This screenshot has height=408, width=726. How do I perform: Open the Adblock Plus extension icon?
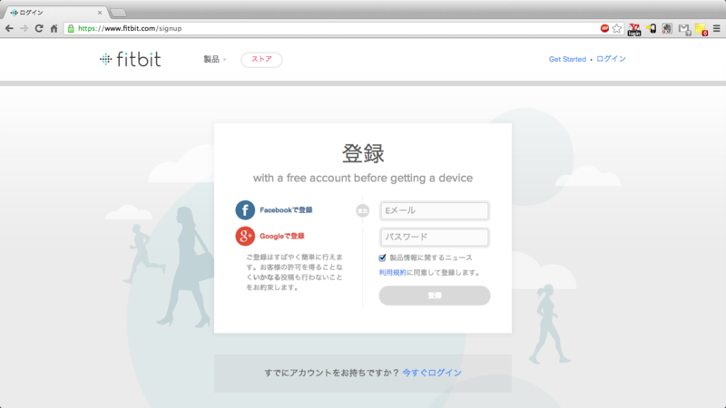click(x=604, y=28)
